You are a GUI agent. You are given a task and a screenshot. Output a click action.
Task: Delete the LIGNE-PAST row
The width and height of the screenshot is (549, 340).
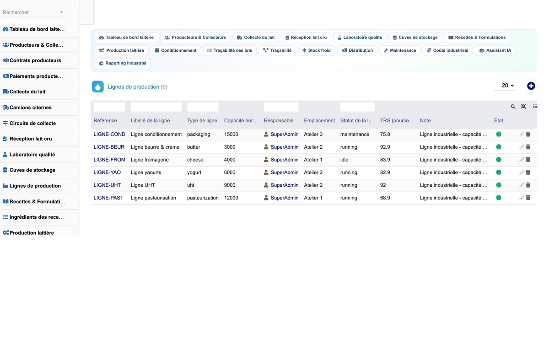point(528,198)
